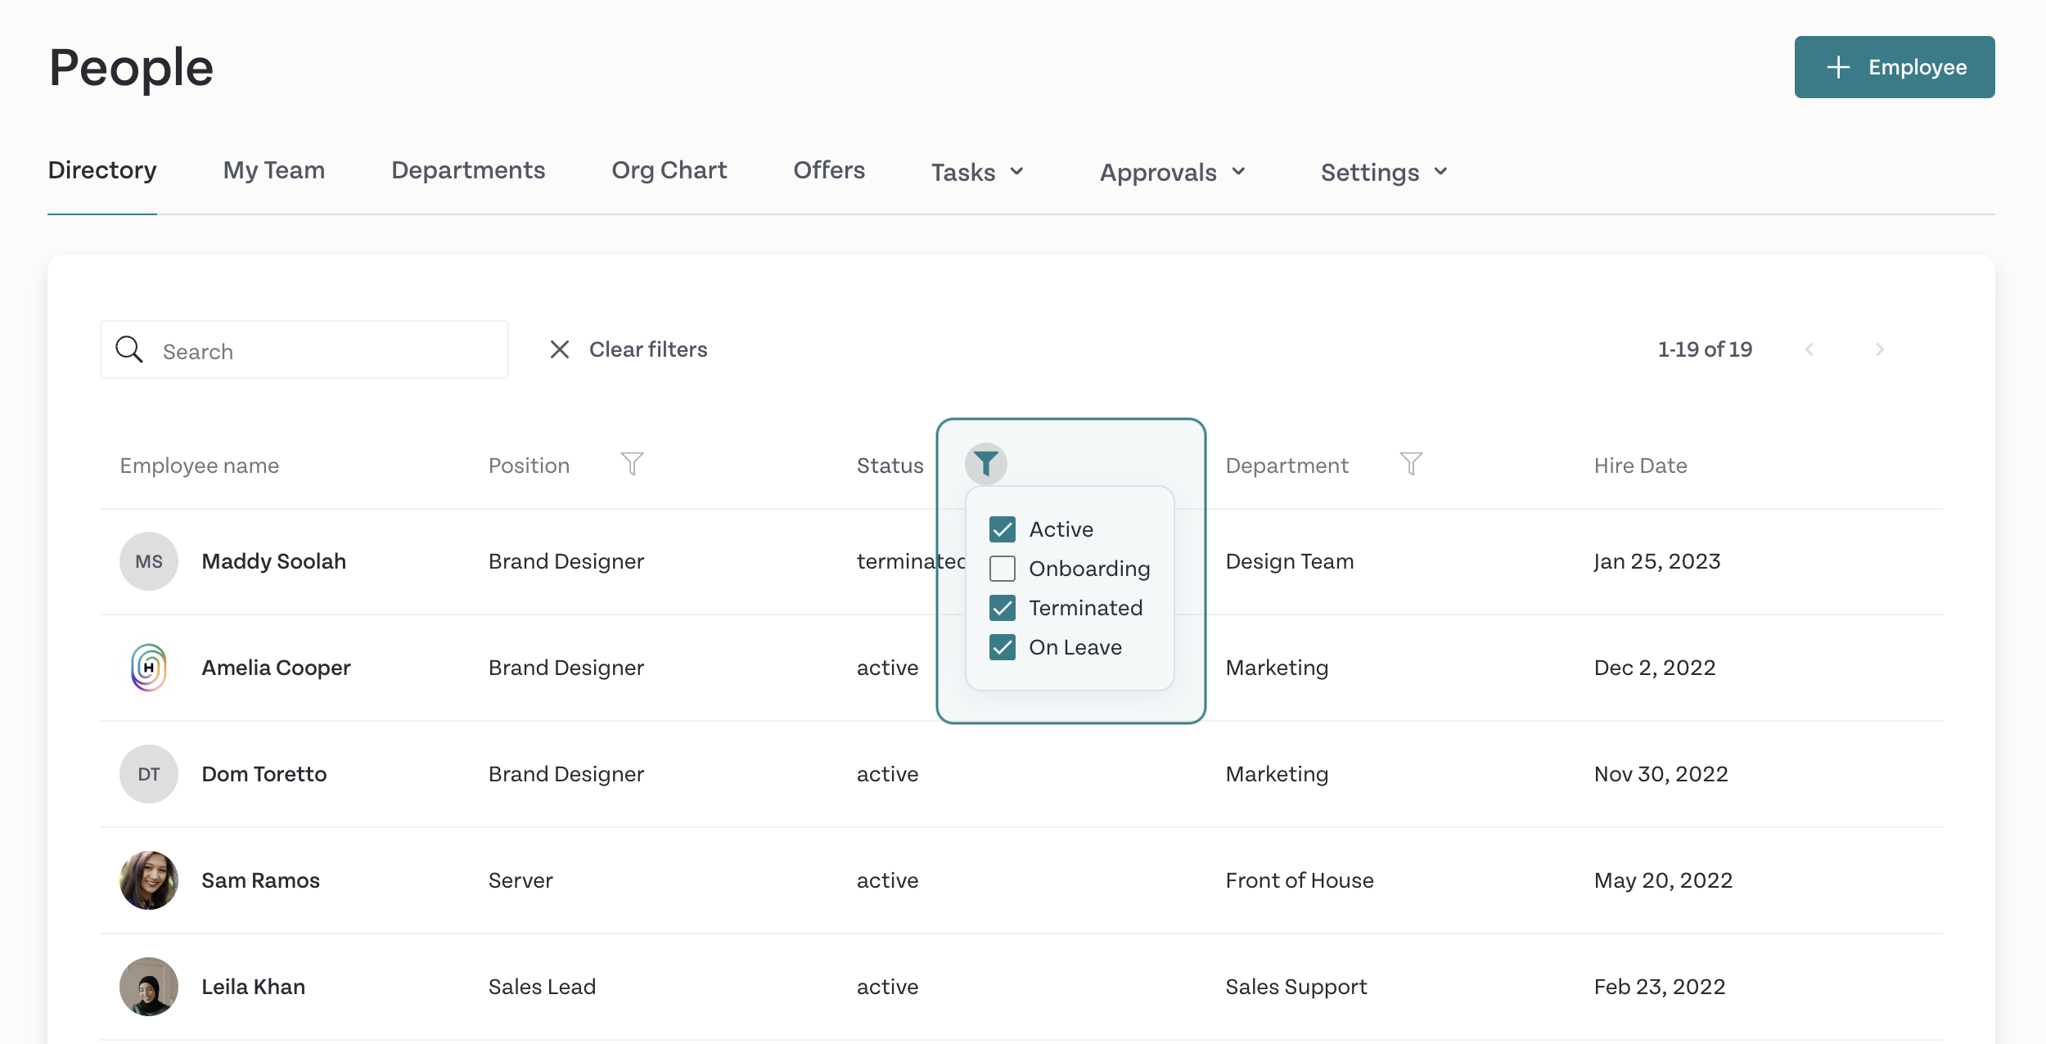Switch to the Org Chart tab
2046x1044 pixels.
669,169
